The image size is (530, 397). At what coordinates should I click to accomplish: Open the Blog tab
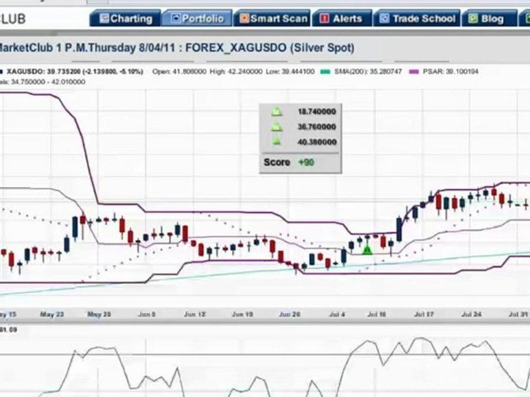point(489,18)
